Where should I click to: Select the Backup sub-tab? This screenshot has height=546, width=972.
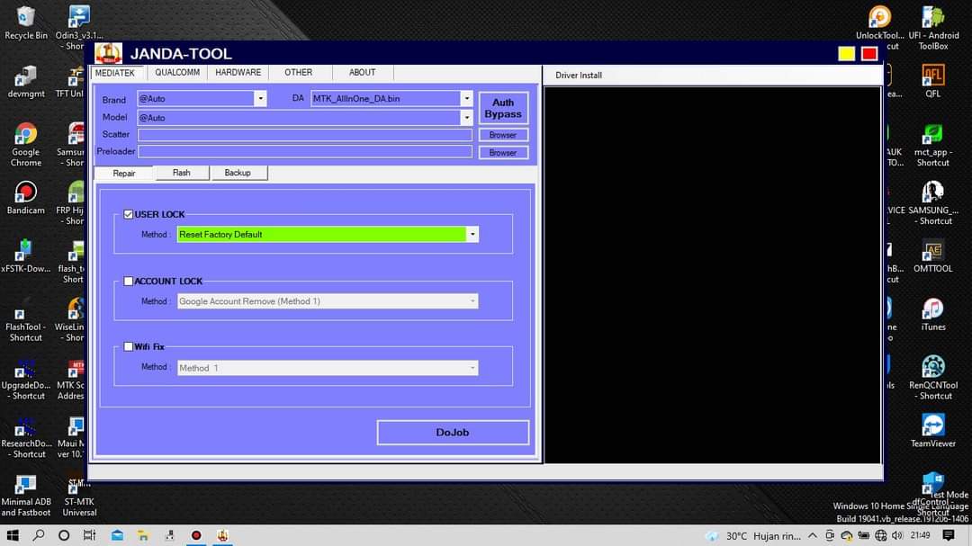238,173
